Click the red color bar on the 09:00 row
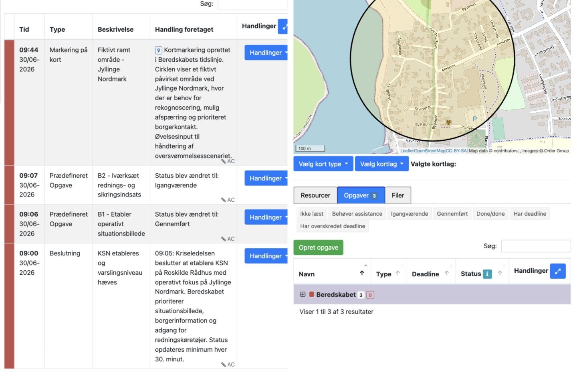This screenshot has width=577, height=381. [x=9, y=306]
